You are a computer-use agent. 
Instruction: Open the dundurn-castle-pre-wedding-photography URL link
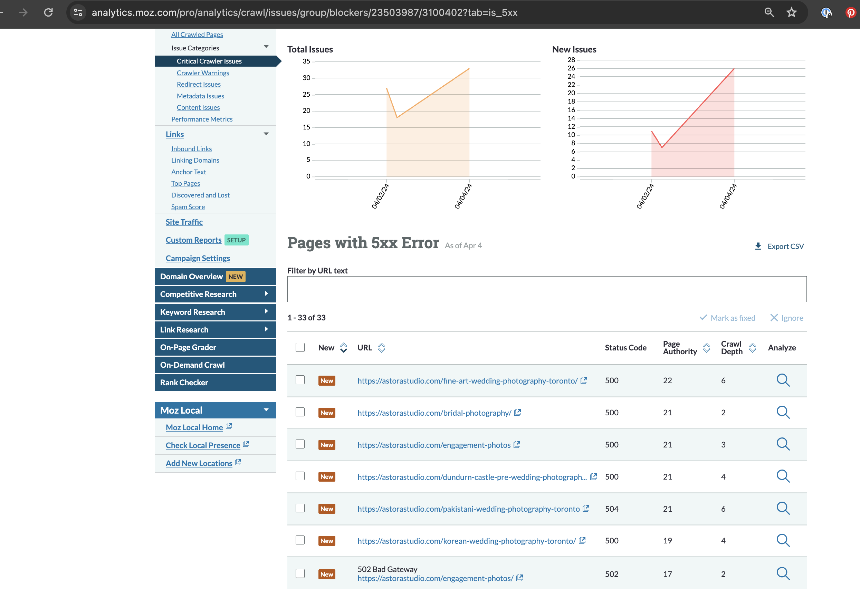(472, 477)
